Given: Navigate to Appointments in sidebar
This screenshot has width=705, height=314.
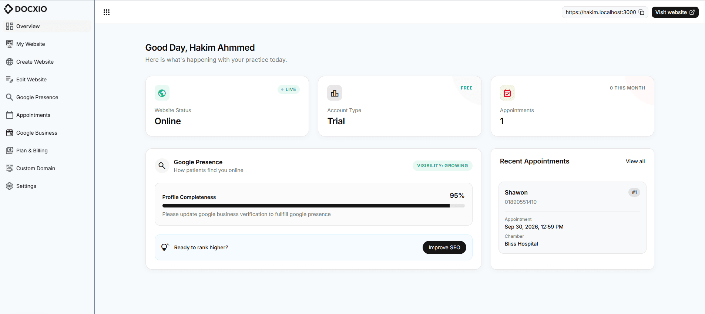Looking at the screenshot, I should click(47, 115).
